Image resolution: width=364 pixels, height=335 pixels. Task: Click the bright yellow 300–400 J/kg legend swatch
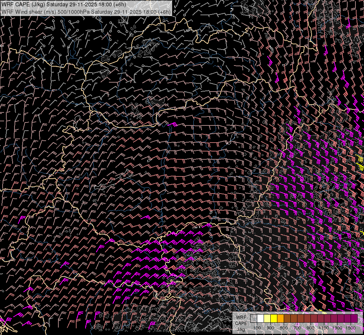(x=274, y=319)
